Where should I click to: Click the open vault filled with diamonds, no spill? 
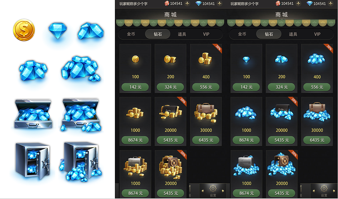coord(33,161)
